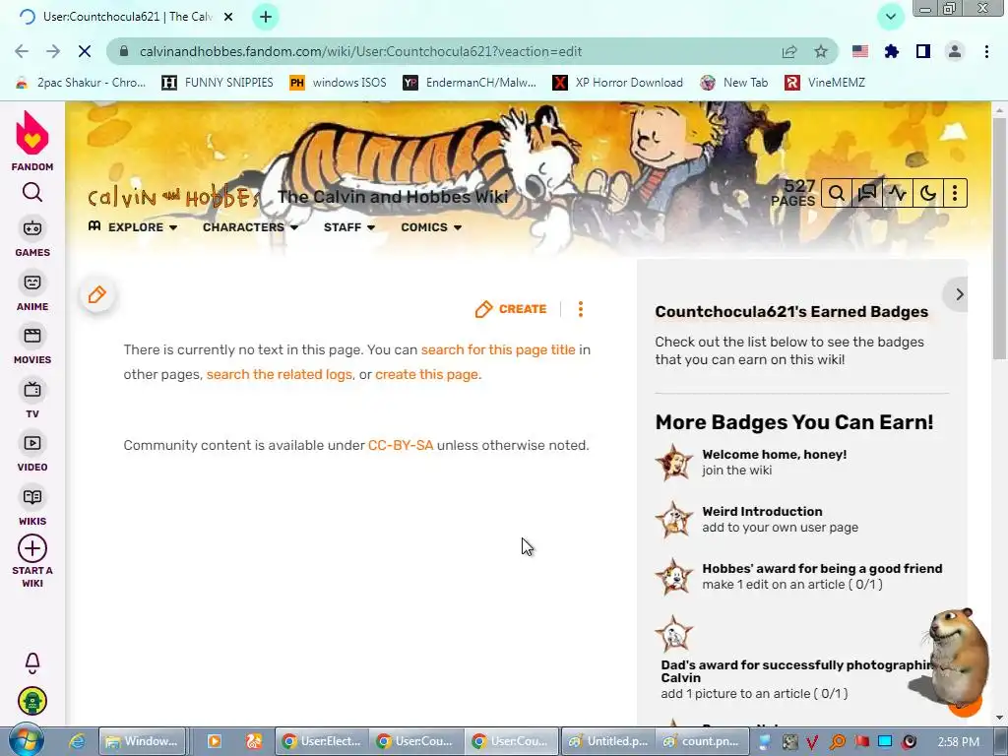This screenshot has height=756, width=1008.
Task: Open 'New Tab' bookmark
Action: click(x=734, y=83)
